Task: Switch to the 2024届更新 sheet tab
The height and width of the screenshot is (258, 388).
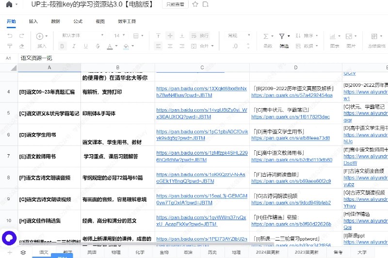Action: pos(268,252)
